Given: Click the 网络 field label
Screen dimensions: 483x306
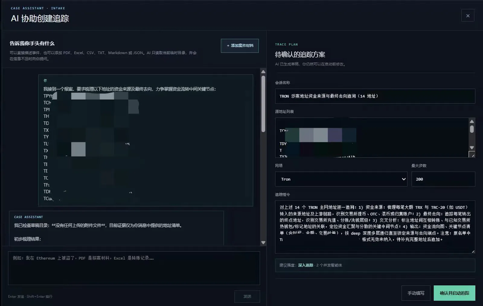Looking at the screenshot, I should click(279, 165).
